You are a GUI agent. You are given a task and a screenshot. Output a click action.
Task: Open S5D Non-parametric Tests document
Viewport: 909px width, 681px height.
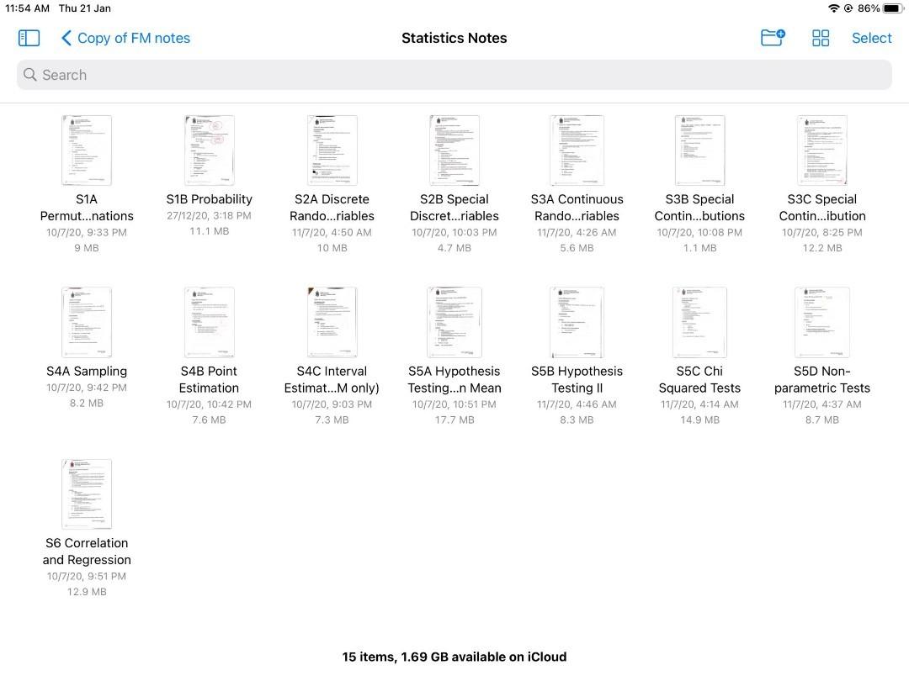tap(821, 323)
